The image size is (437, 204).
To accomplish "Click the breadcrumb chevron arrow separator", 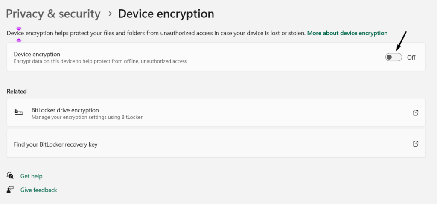I will pyautogui.click(x=110, y=14).
